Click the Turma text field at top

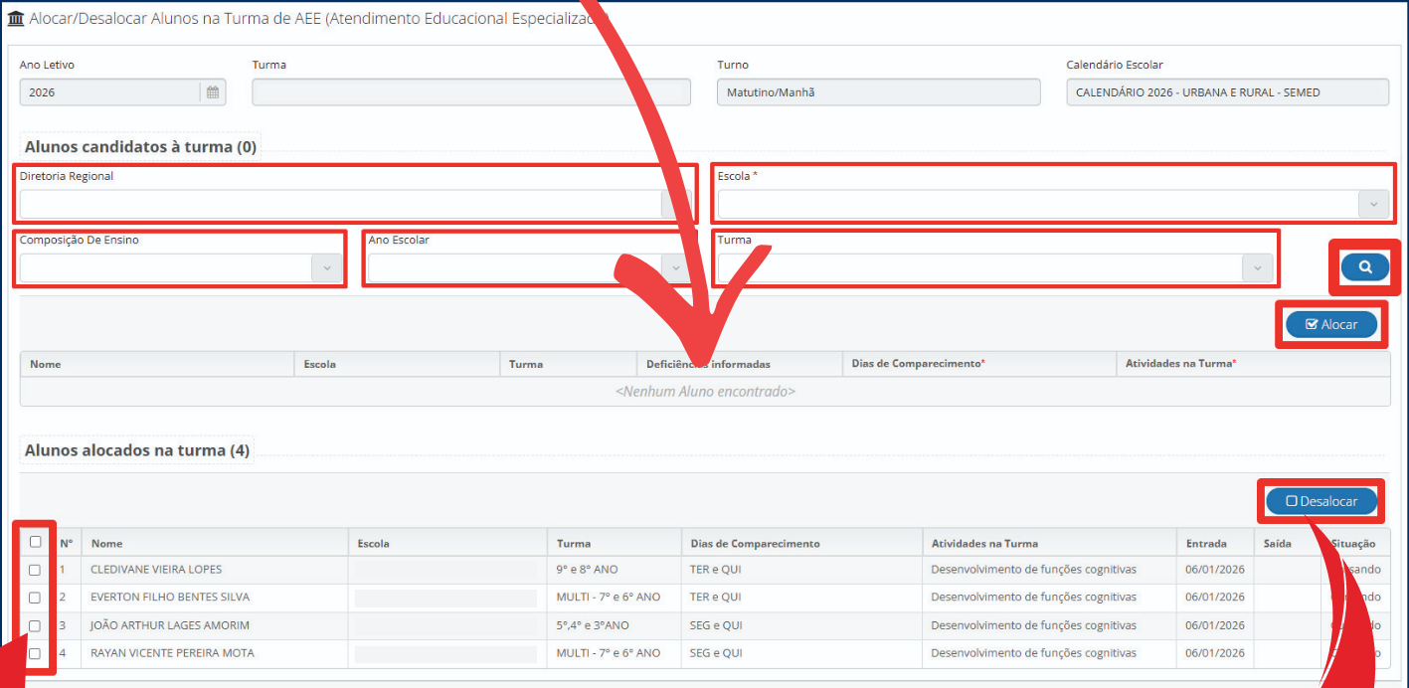(x=471, y=92)
